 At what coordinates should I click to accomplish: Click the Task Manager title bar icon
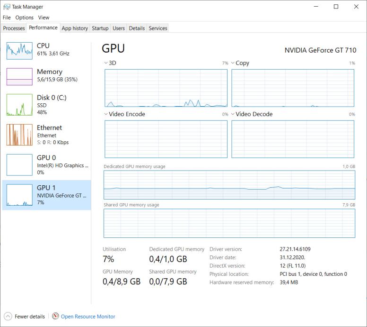(x=6, y=7)
